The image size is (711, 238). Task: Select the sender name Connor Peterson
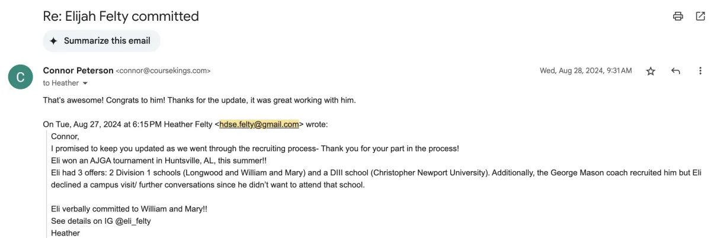[78, 70]
